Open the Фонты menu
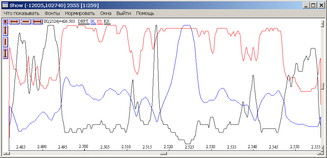Image resolution: width=327 pixels, height=158 pixels. click(52, 14)
